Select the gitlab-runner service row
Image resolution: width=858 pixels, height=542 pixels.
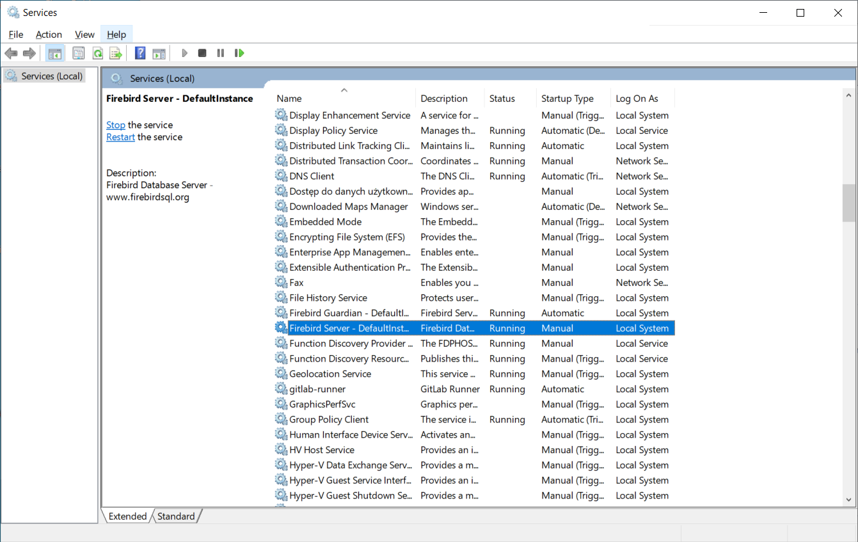pos(317,389)
